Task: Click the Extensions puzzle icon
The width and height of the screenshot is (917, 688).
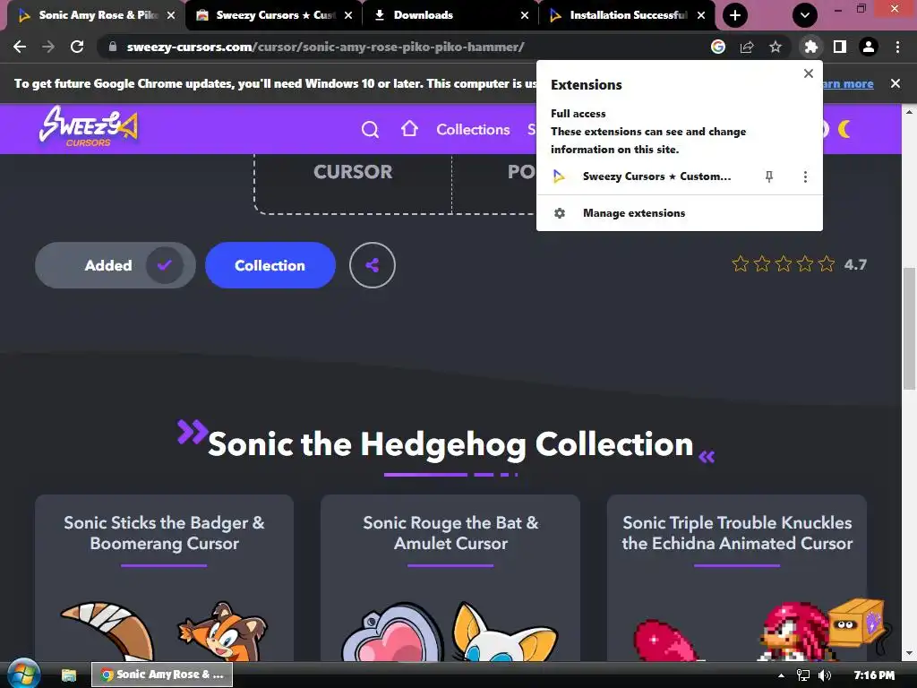Action: (810, 47)
